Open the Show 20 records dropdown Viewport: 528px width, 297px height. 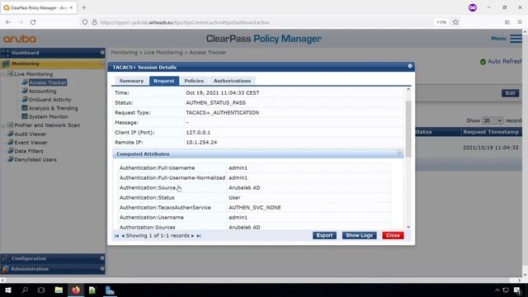493,120
